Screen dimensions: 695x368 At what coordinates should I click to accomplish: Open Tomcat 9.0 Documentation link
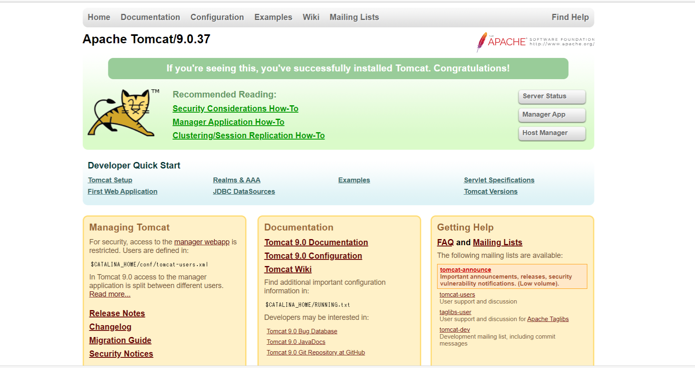tap(316, 242)
